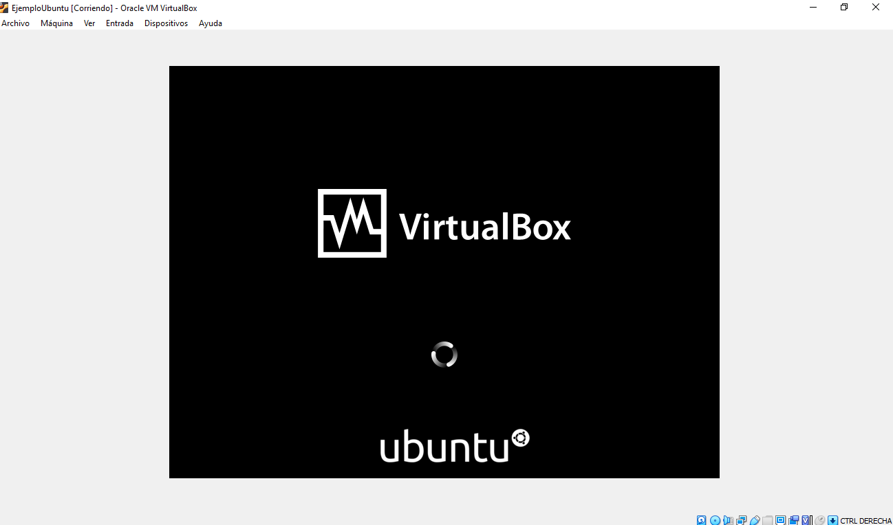The image size is (893, 525).
Task: Click the network adapter status icon
Action: point(742,520)
